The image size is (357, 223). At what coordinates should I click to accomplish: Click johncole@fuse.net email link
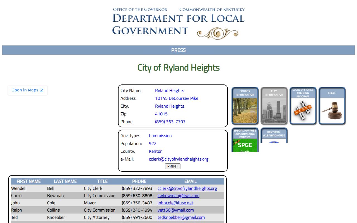tap(175, 203)
